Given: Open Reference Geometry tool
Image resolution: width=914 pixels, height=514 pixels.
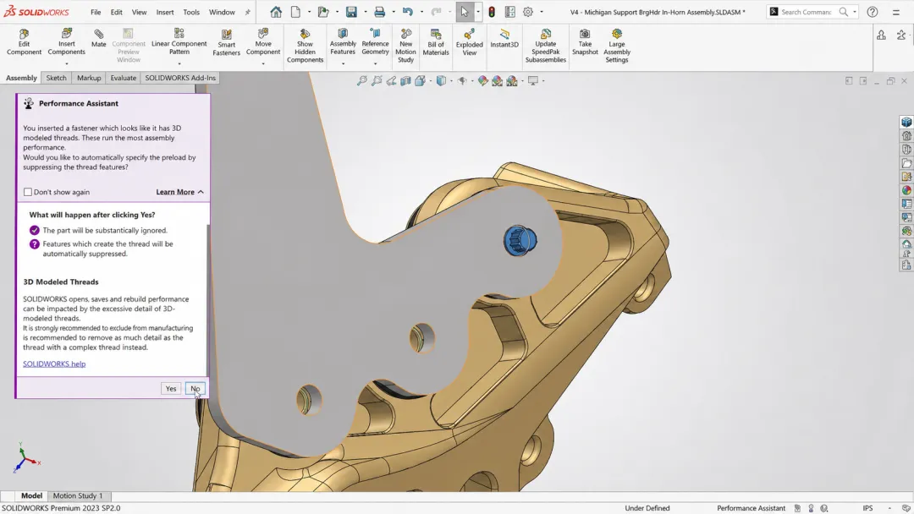Looking at the screenshot, I should 375,42.
